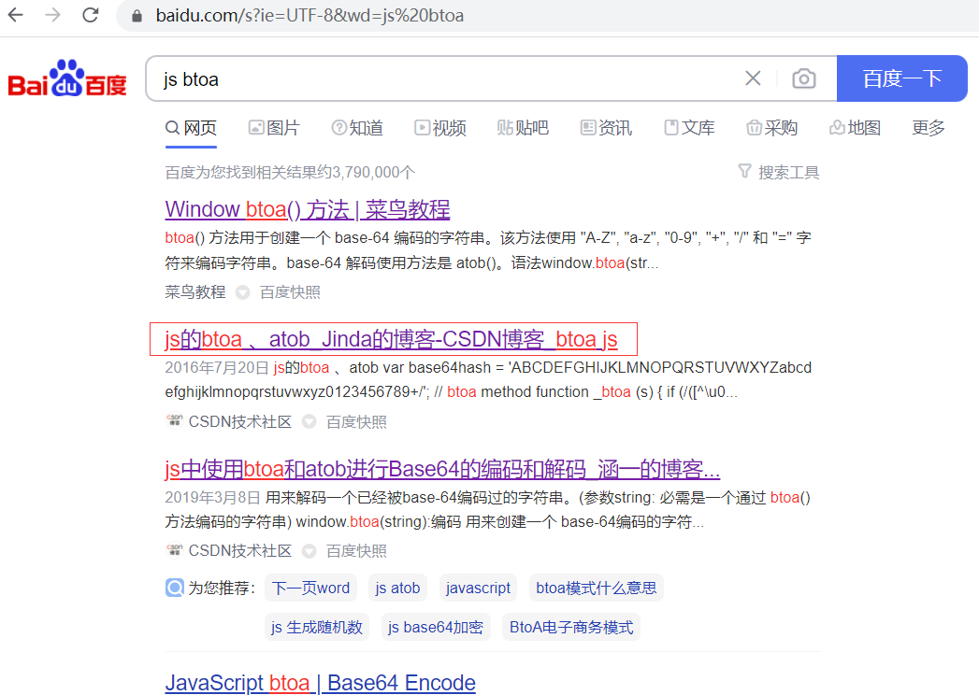Go back using browser back arrow
979x695 pixels.
(16, 15)
